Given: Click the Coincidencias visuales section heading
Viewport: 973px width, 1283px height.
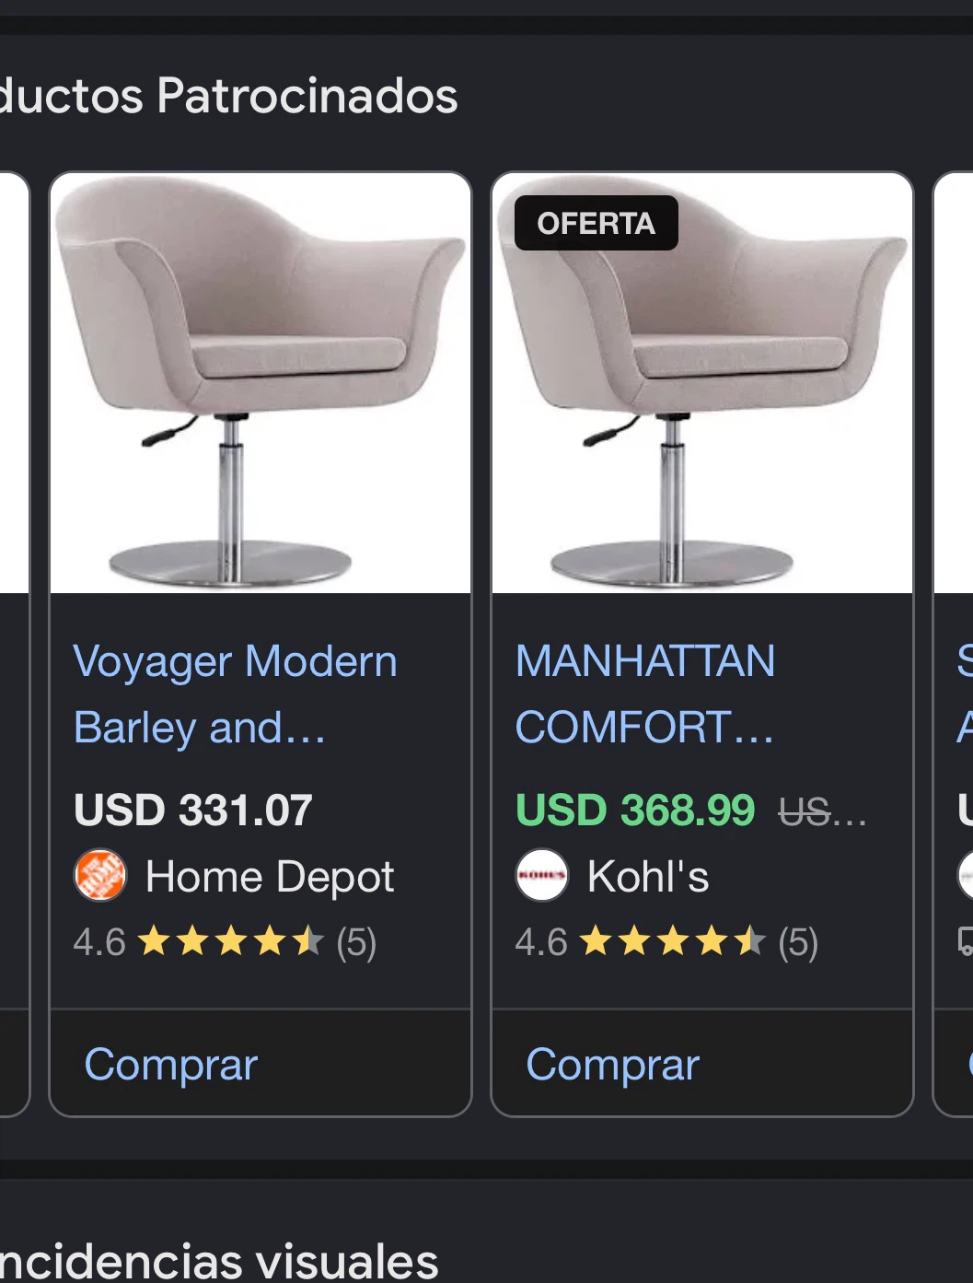Looking at the screenshot, I should (x=219, y=1259).
